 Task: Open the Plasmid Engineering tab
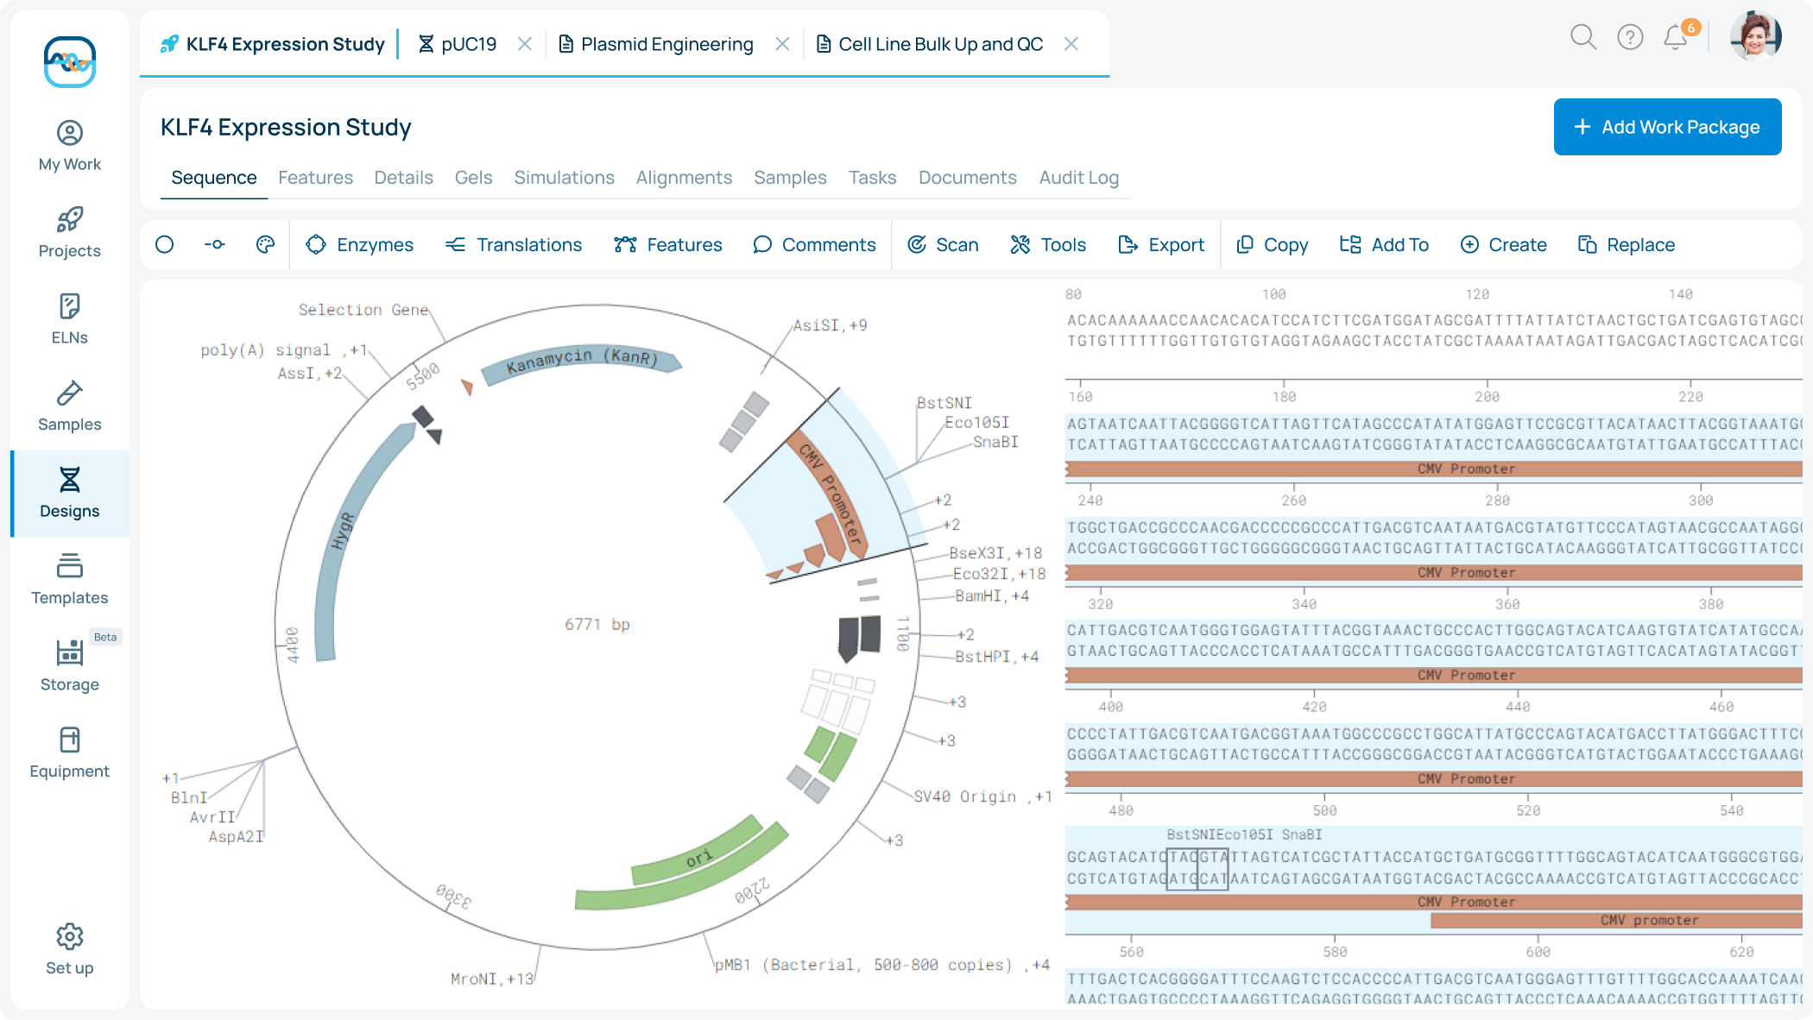[666, 44]
